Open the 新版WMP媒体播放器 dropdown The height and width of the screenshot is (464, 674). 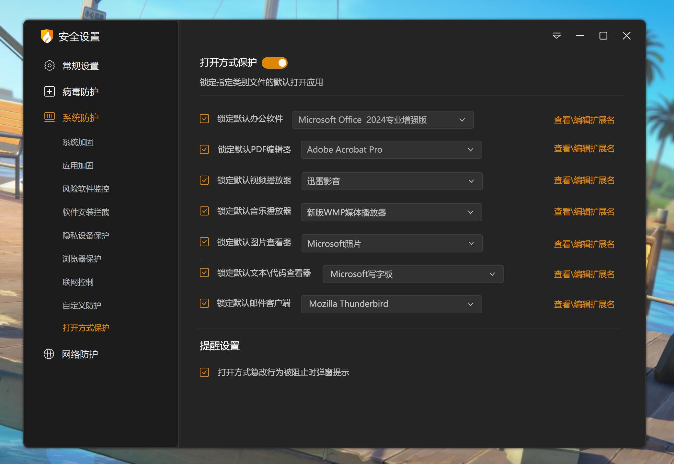click(x=391, y=212)
